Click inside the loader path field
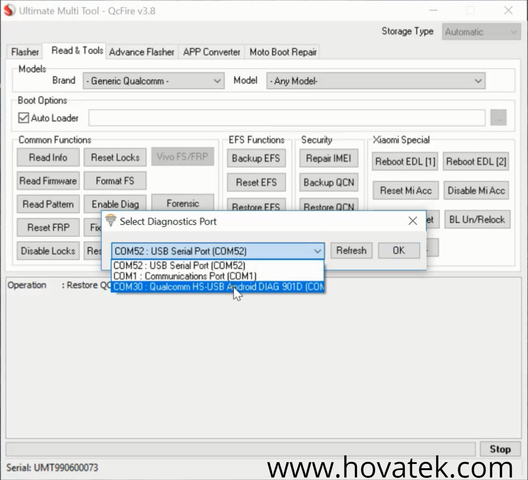Image resolution: width=528 pixels, height=480 pixels. tap(286, 118)
